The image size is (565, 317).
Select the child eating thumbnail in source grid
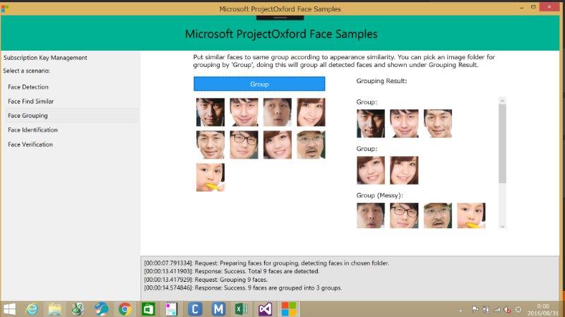[210, 178]
